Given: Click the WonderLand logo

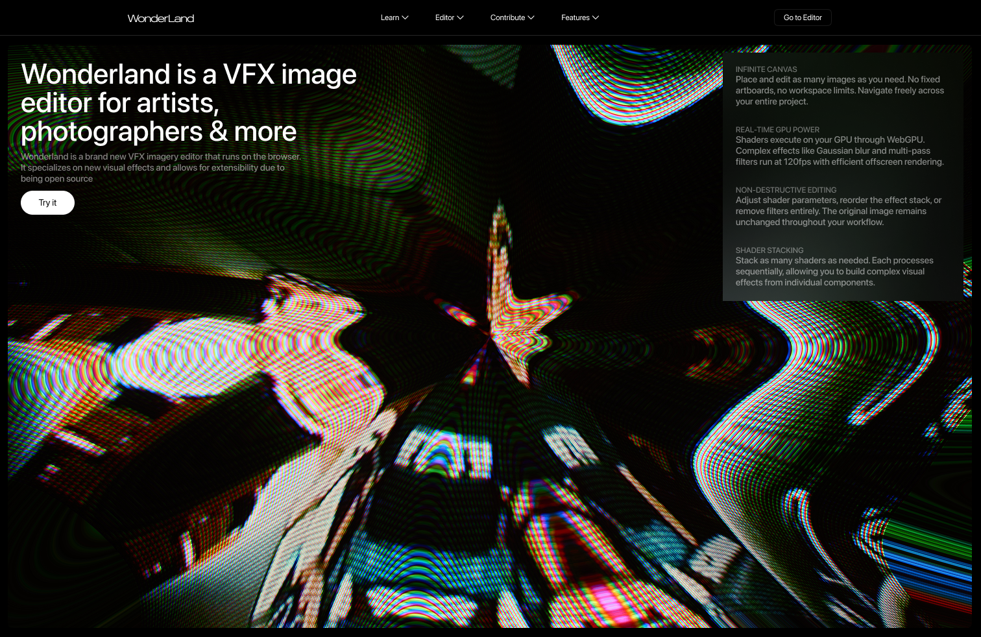Looking at the screenshot, I should 161,18.
